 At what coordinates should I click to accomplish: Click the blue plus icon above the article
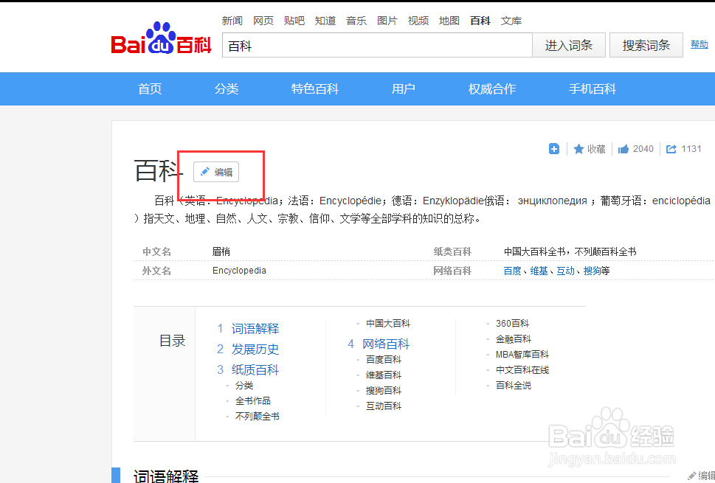554,148
